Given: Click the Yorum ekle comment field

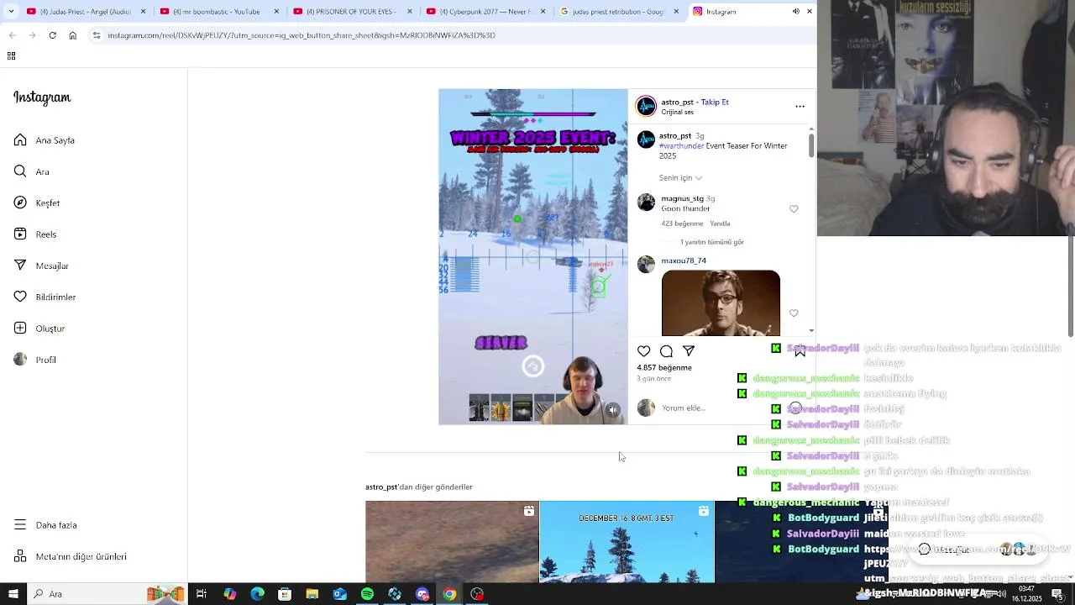Looking at the screenshot, I should tap(722, 408).
